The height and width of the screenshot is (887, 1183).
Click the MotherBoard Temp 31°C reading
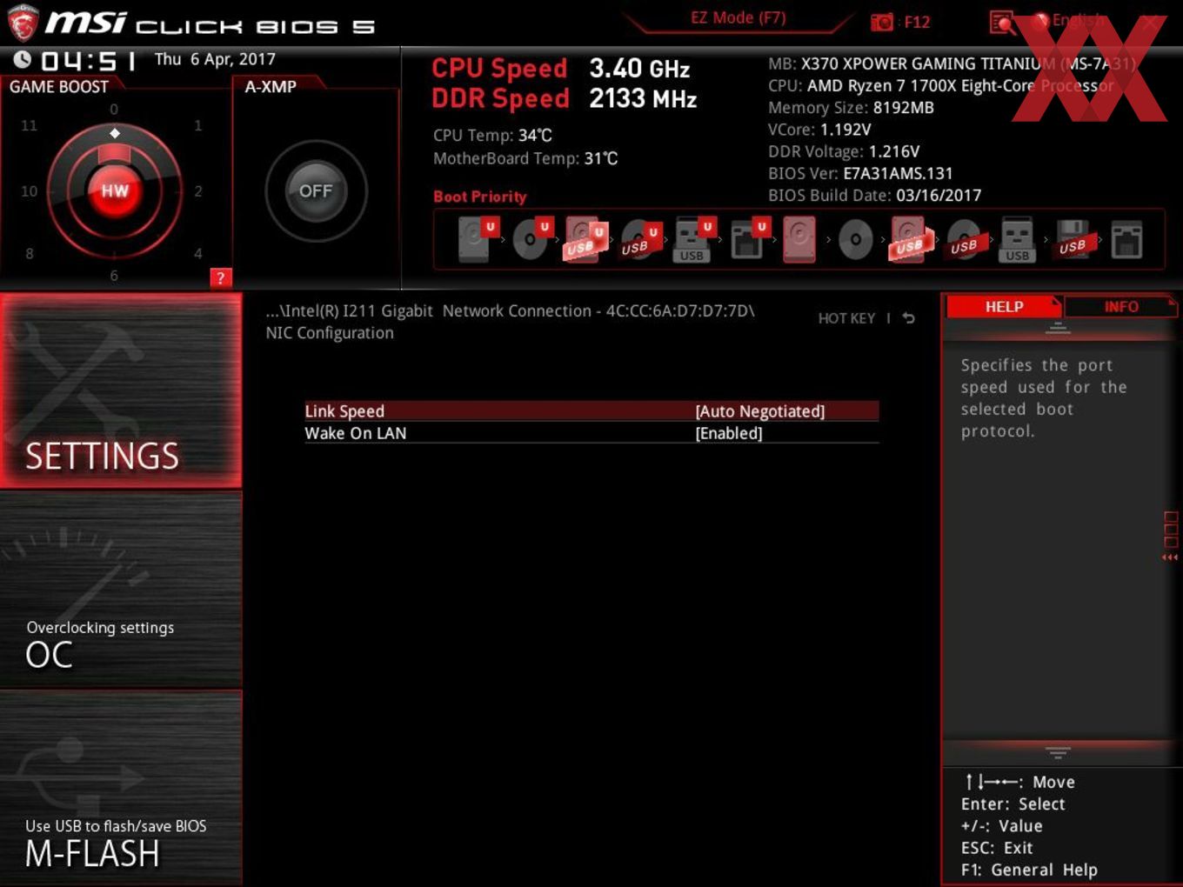click(x=525, y=158)
